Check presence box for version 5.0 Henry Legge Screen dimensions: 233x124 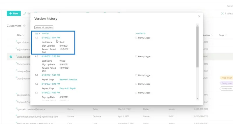136,75
